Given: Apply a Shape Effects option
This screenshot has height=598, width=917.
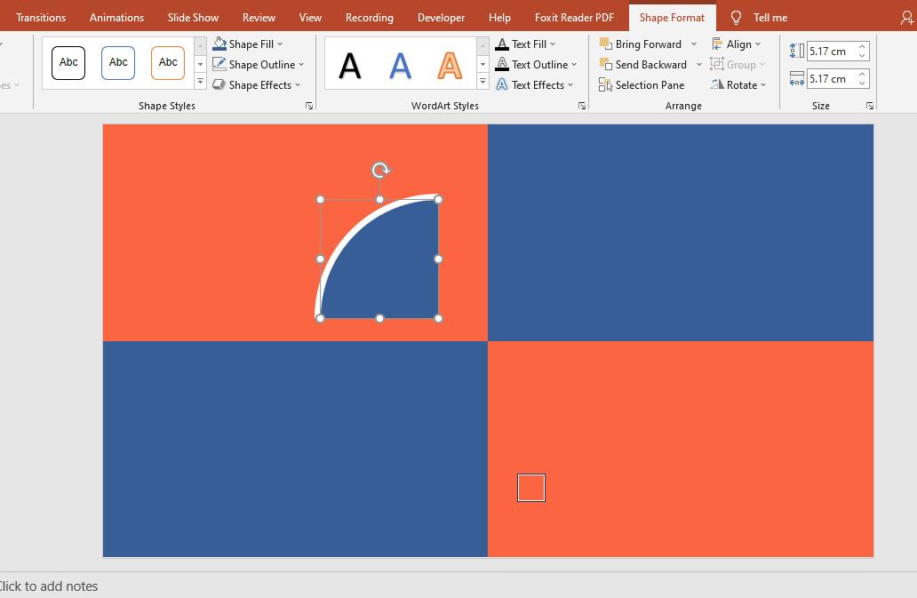Looking at the screenshot, I should click(258, 84).
